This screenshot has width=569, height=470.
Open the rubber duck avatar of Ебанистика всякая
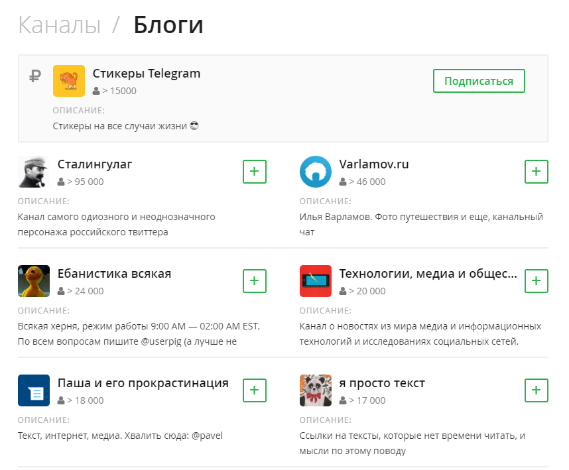(33, 280)
